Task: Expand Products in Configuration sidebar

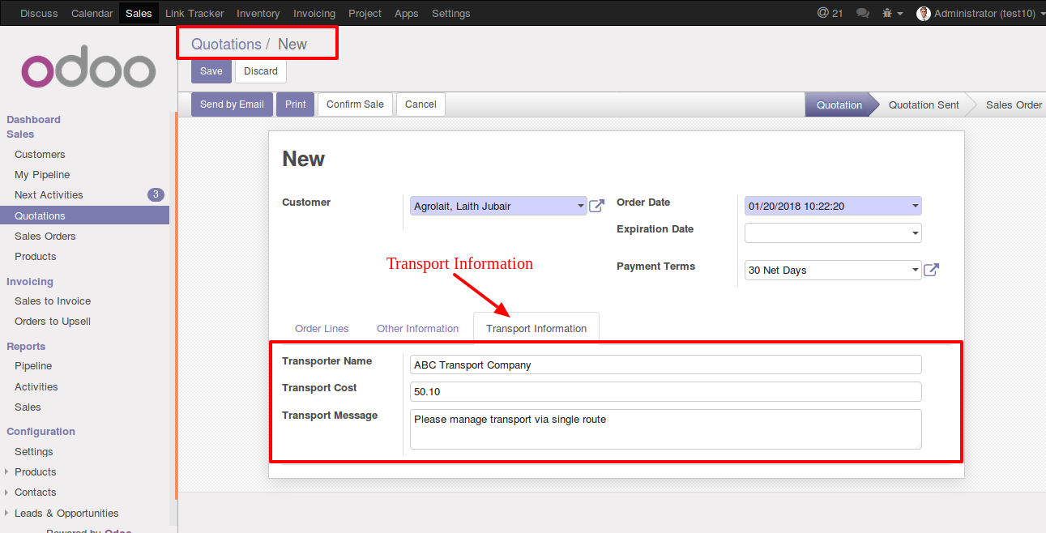Action: [x=7, y=471]
